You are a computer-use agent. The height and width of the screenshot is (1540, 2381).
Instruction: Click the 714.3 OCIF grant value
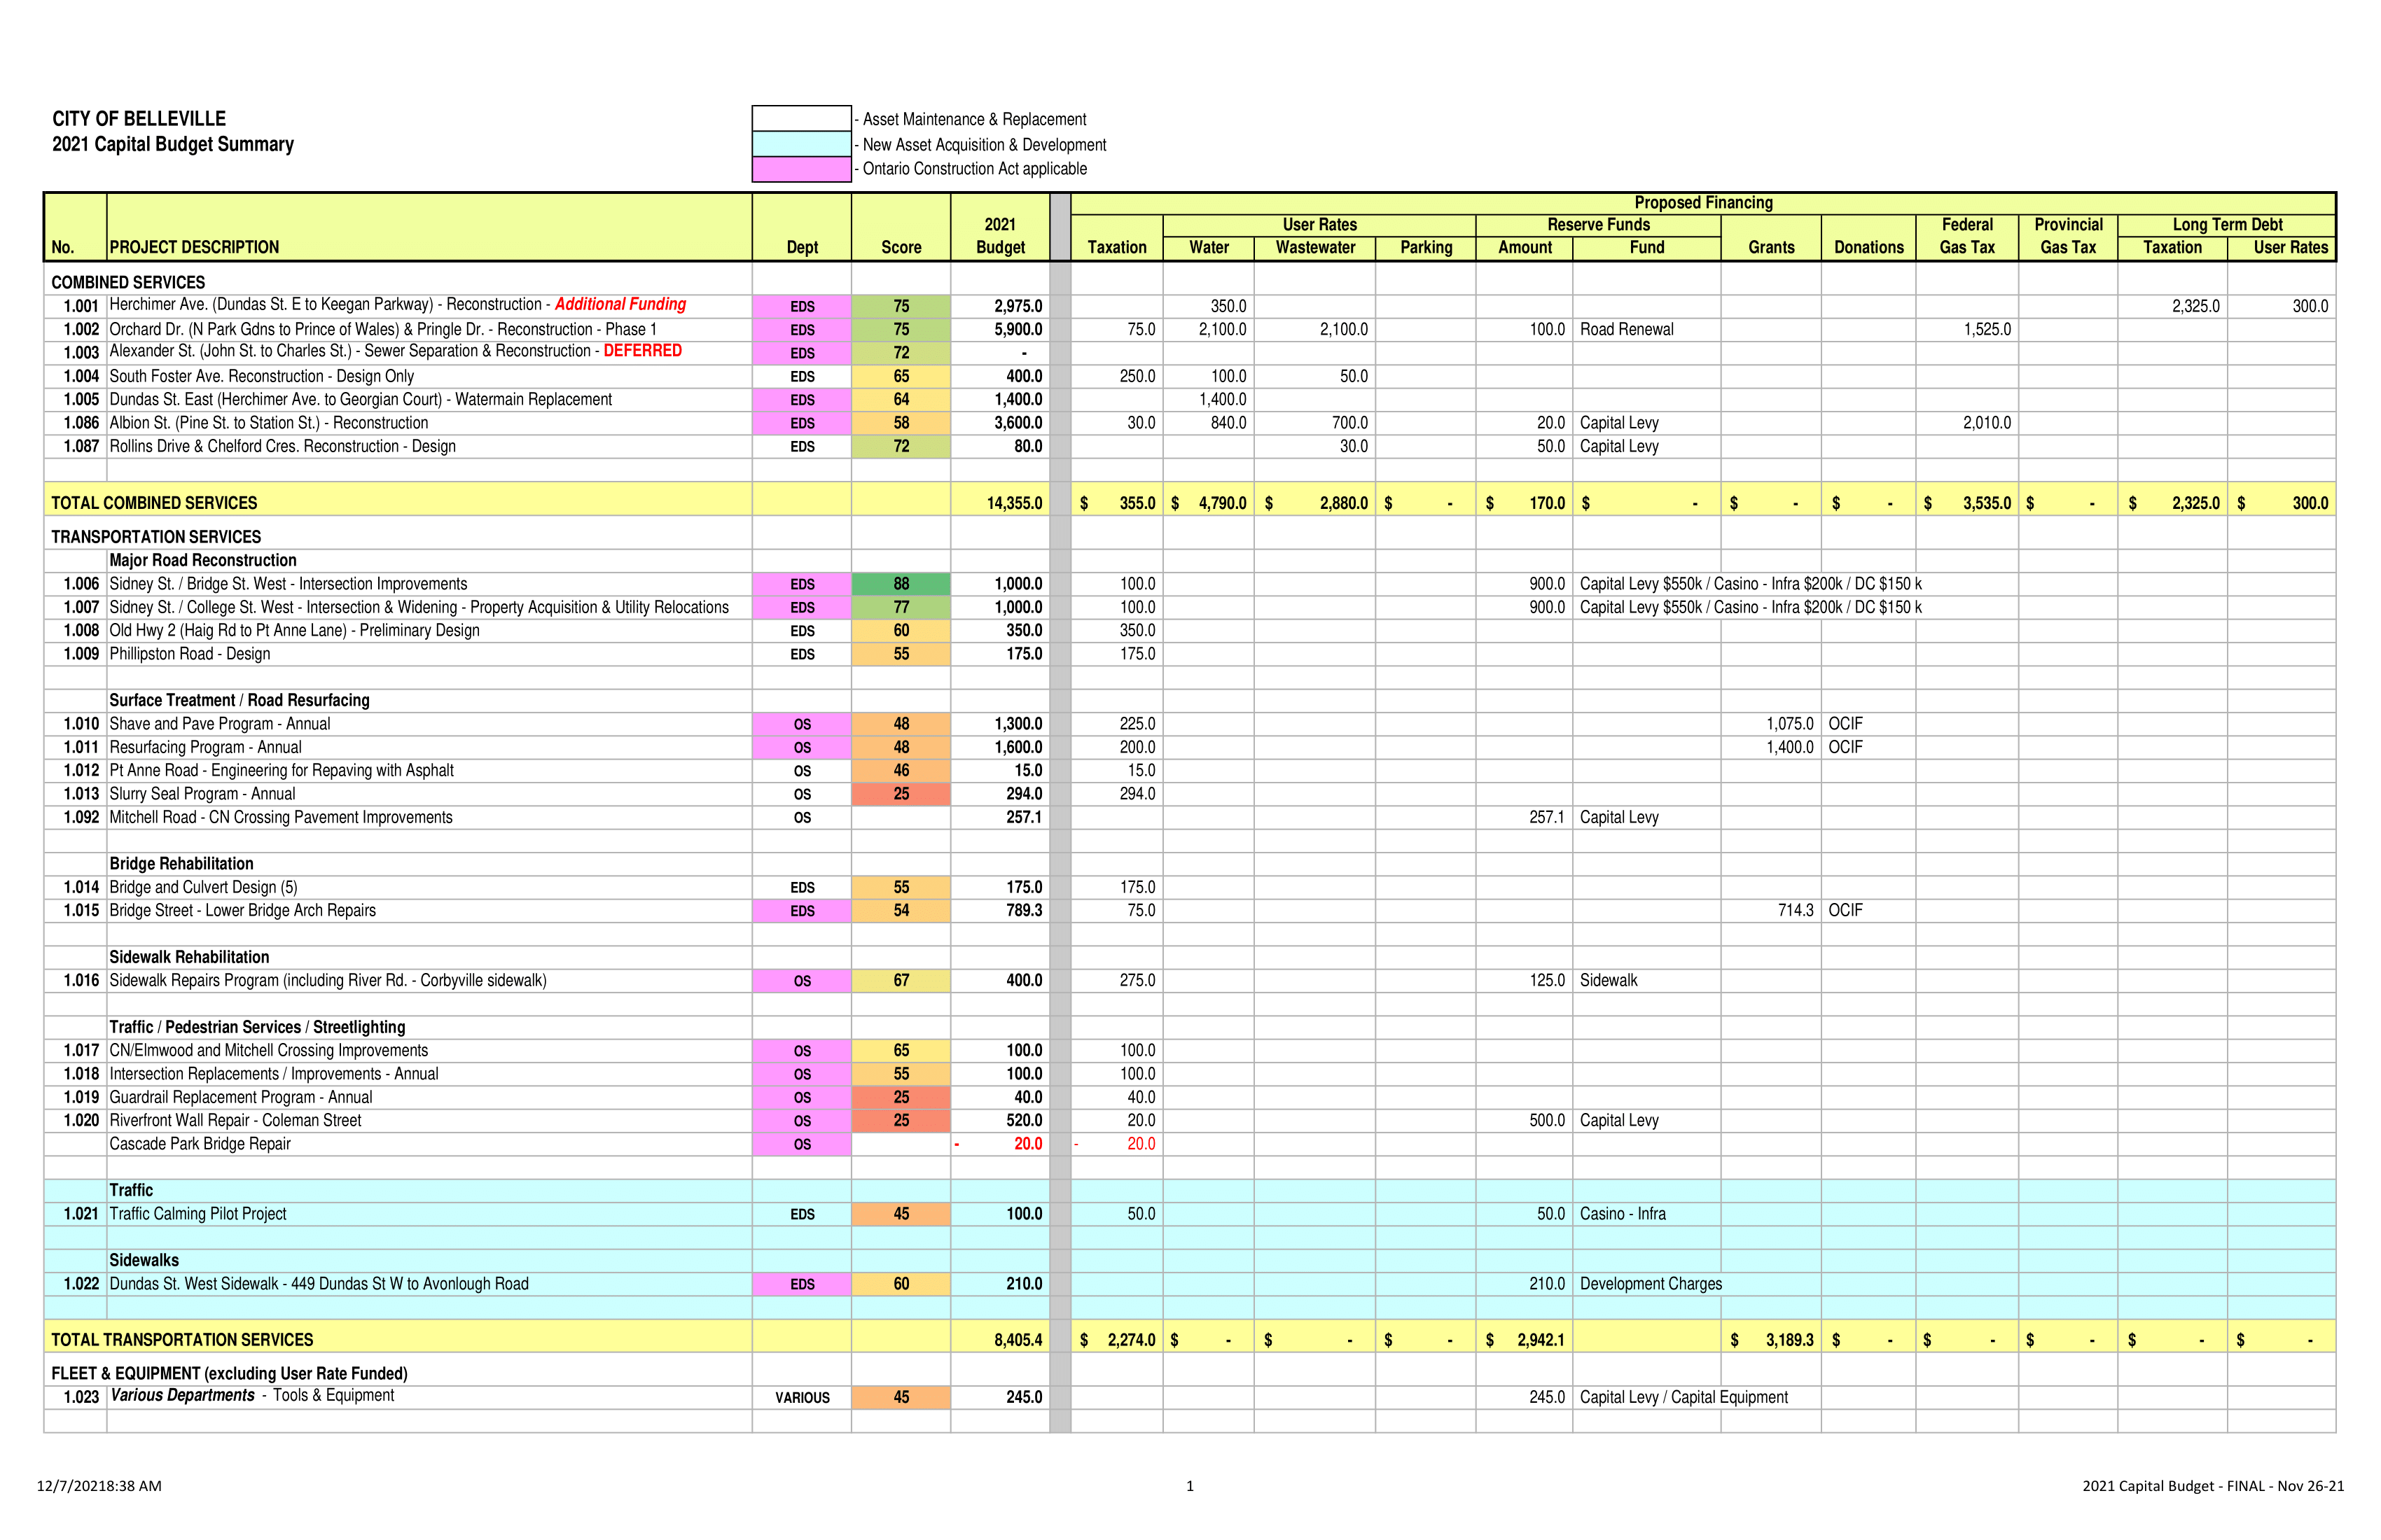click(x=1796, y=910)
